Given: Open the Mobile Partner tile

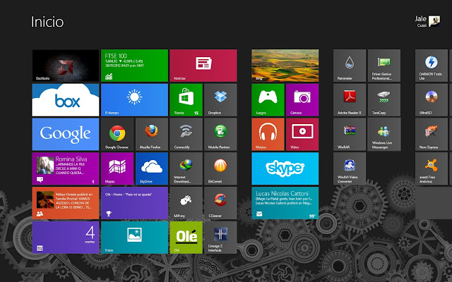Looking at the screenshot, I should click(220, 135).
